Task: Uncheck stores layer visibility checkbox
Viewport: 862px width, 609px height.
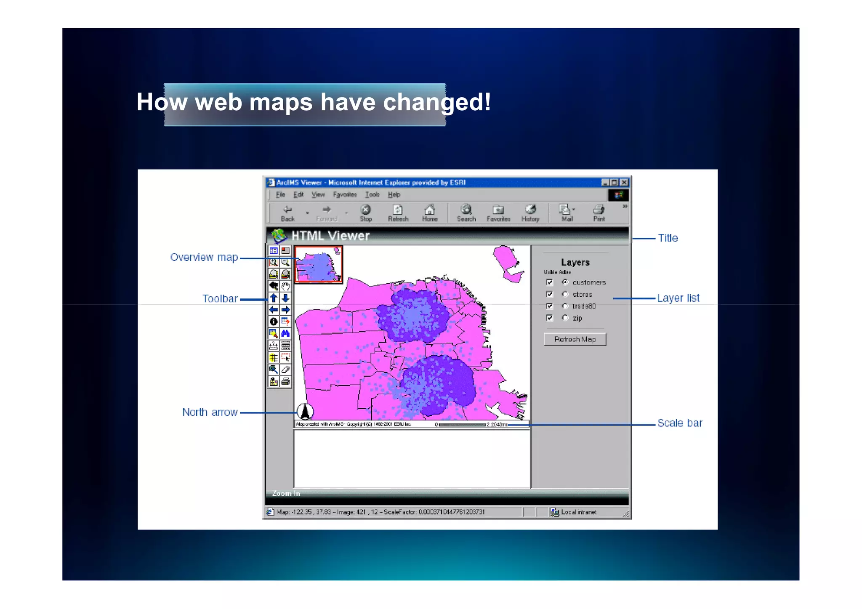Action: pyautogui.click(x=549, y=294)
